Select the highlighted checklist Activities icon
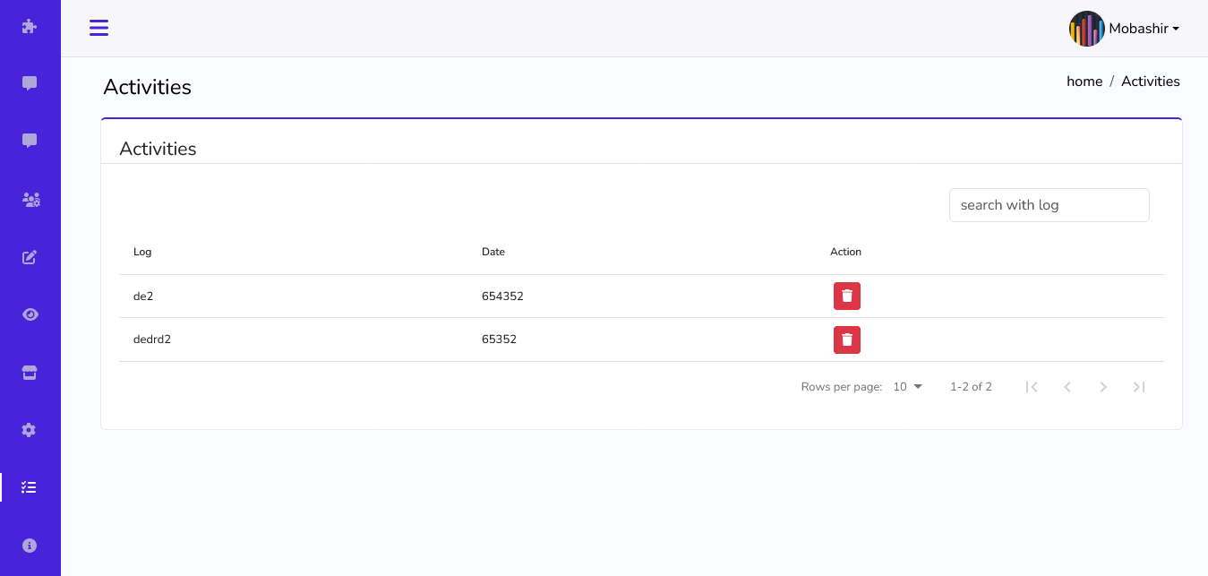Image resolution: width=1208 pixels, height=576 pixels. click(x=30, y=487)
